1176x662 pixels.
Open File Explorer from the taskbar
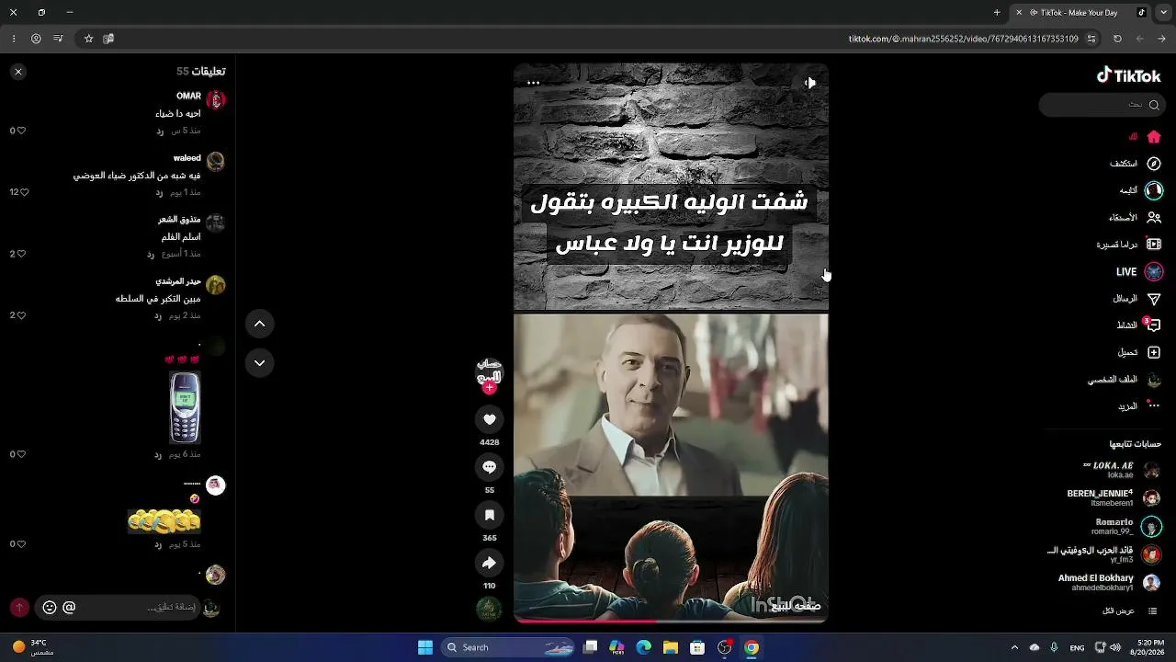tap(671, 647)
